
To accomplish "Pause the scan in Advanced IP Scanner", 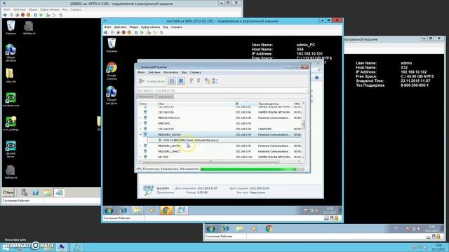I will [x=172, y=81].
